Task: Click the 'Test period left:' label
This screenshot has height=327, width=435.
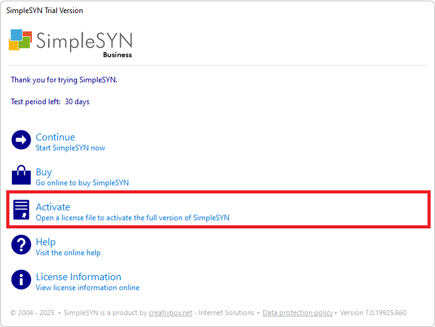Action: pos(36,102)
